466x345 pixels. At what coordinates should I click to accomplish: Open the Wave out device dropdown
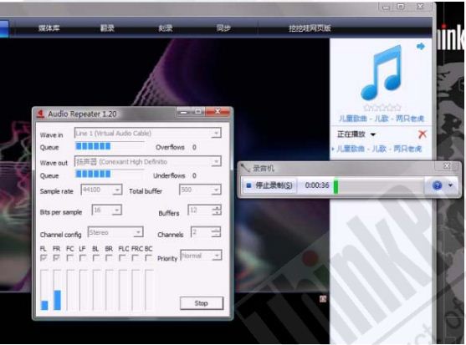[x=216, y=162]
